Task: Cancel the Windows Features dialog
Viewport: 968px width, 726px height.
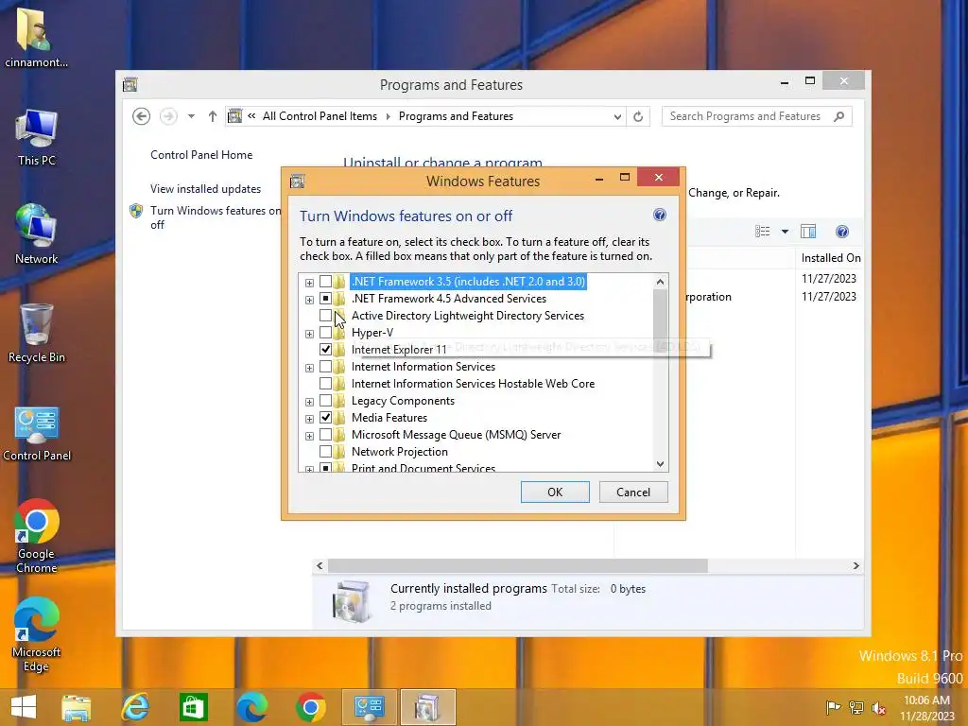Action: click(633, 492)
